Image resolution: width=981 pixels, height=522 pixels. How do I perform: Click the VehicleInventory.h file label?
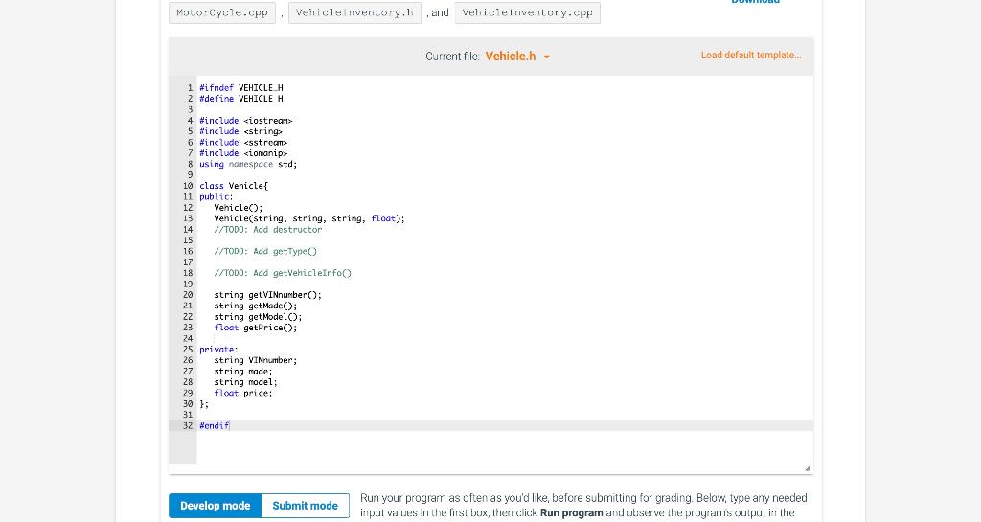click(354, 12)
